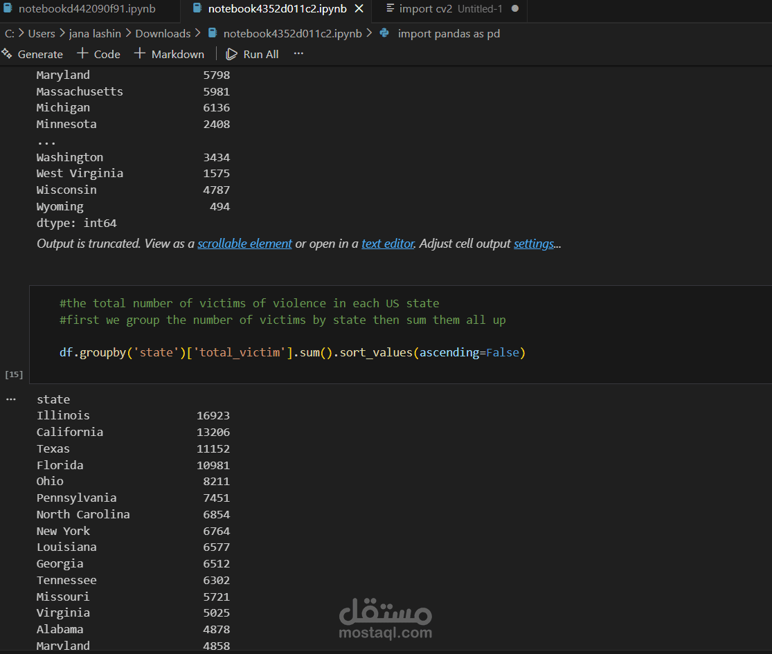Click the Illinois 16923 row
The width and height of the screenshot is (772, 654).
[x=133, y=416]
